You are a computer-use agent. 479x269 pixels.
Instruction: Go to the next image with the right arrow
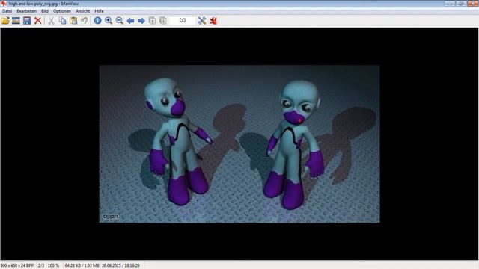click(x=141, y=21)
